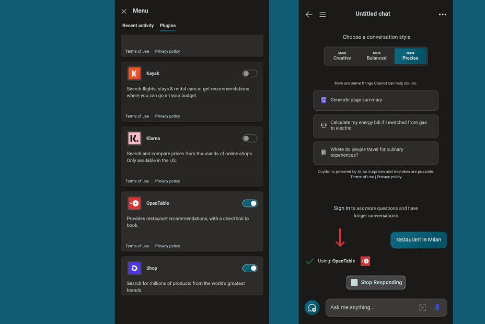Click the Copilot avatar beside the input
This screenshot has height=324, width=485.
(x=312, y=308)
